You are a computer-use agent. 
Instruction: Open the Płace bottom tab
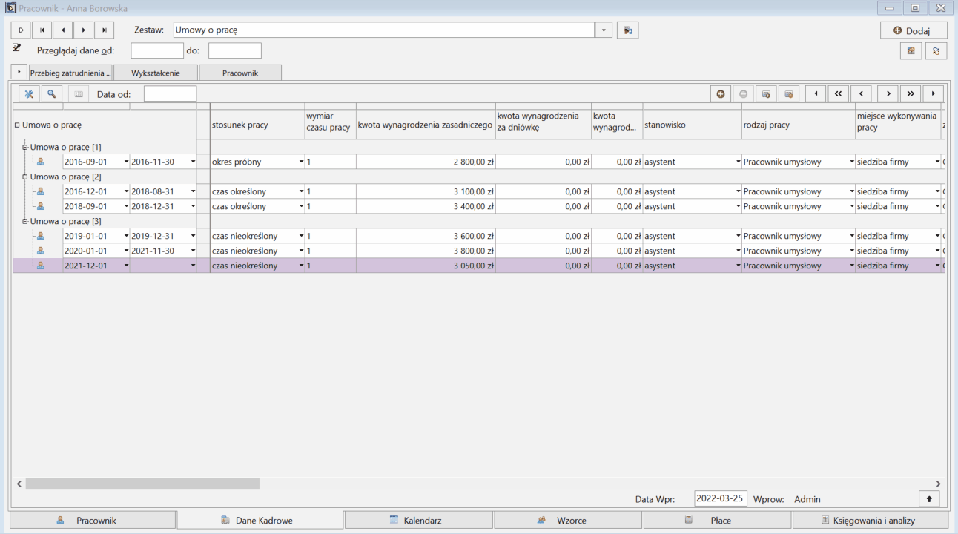717,520
